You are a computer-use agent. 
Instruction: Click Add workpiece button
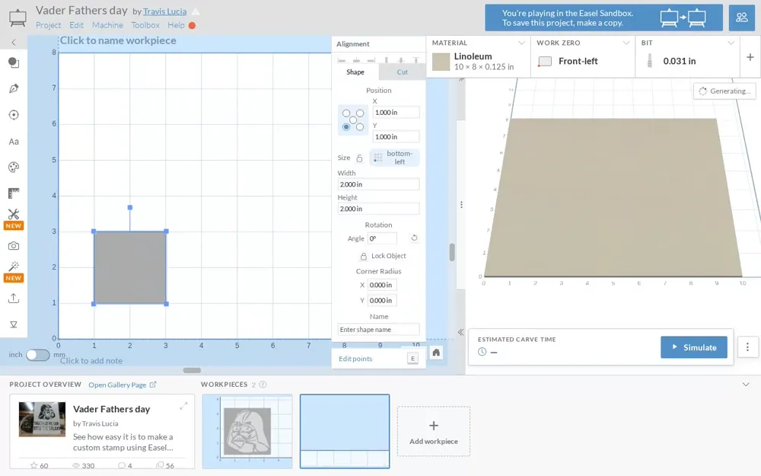(x=434, y=431)
